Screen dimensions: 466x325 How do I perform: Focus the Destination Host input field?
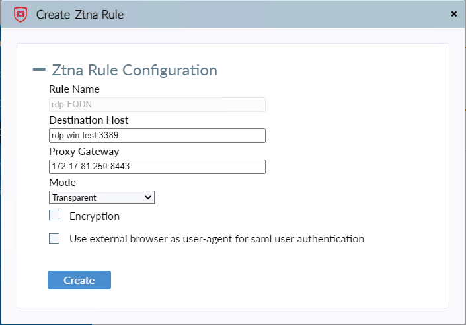pos(157,136)
